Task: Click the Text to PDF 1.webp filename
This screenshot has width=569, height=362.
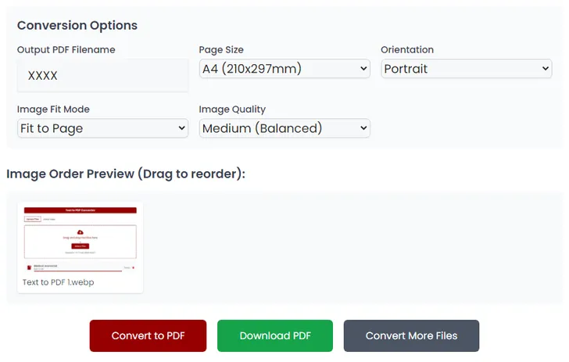Action: (x=58, y=282)
